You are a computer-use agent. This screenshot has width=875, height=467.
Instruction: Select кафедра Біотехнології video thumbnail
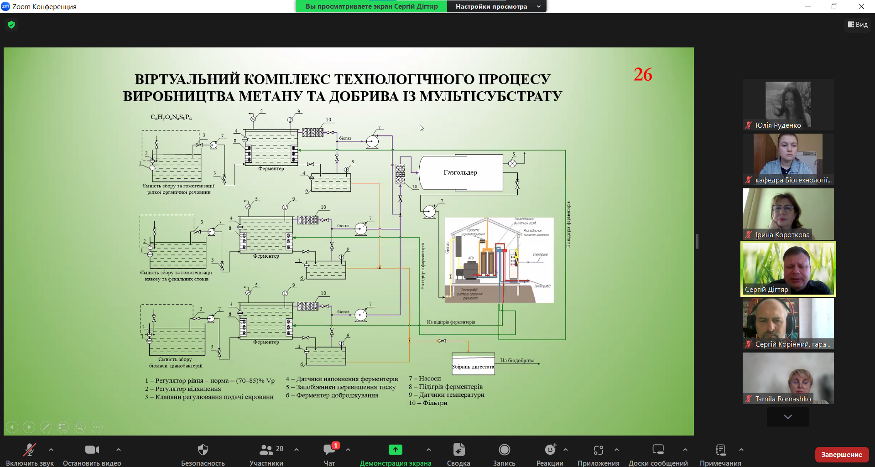788,160
